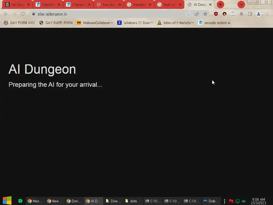Open the data folder in taskbar

[133, 201]
